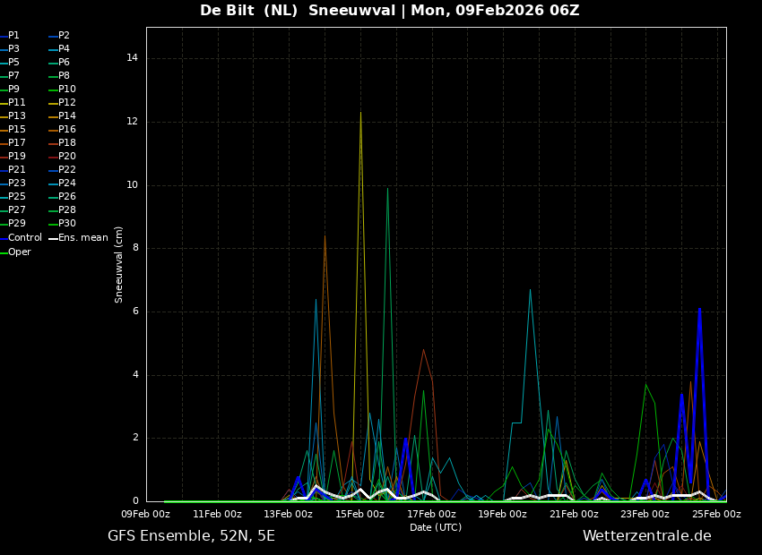
Task: Select the P25 legend entry
Action: [17, 197]
